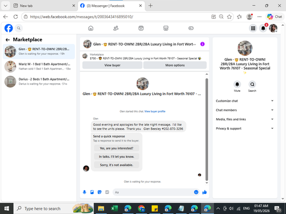Mute the conversation bell icon
Image resolution: width=286 pixels, height=214 pixels.
(237, 84)
